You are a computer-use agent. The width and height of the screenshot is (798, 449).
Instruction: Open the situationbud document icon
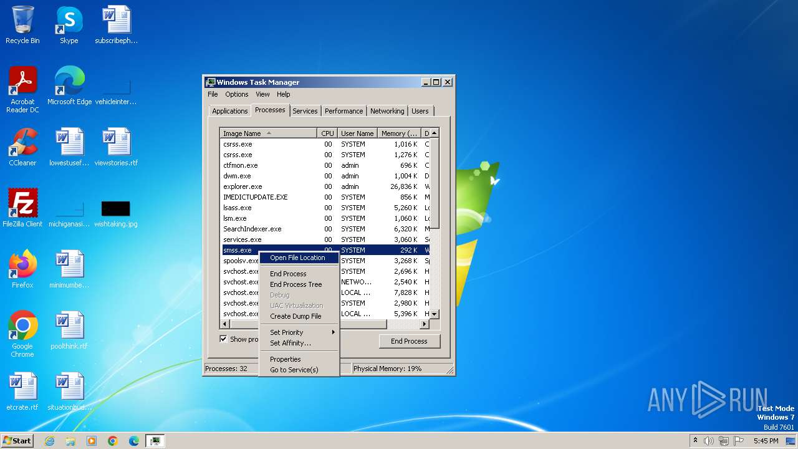(69, 392)
